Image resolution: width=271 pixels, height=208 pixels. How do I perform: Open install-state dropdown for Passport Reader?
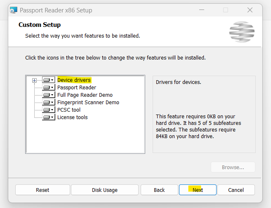pos(49,88)
